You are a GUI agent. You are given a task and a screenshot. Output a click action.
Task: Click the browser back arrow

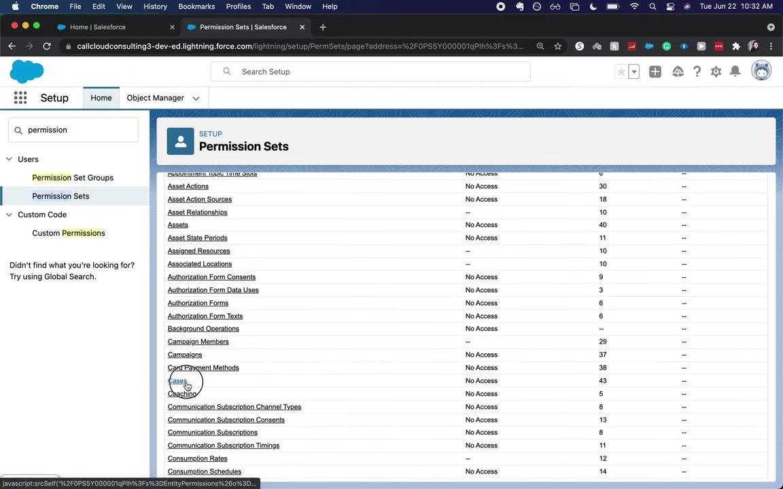(x=12, y=46)
